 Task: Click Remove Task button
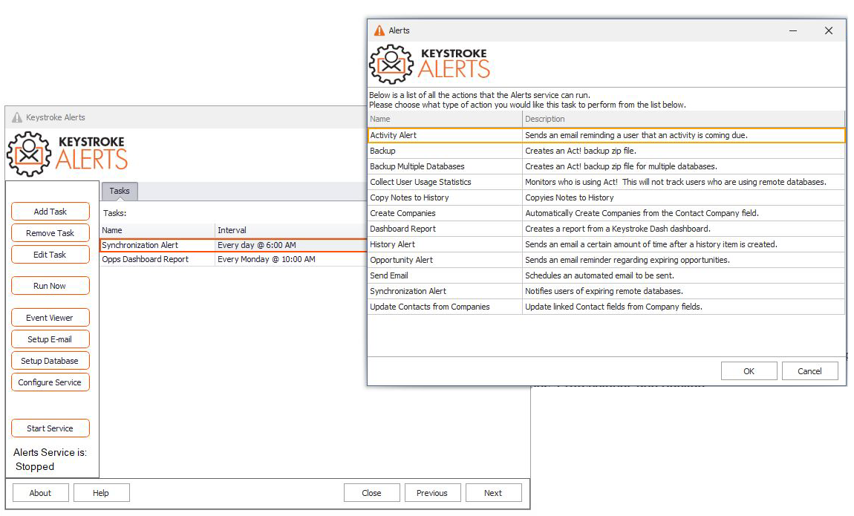(x=50, y=233)
